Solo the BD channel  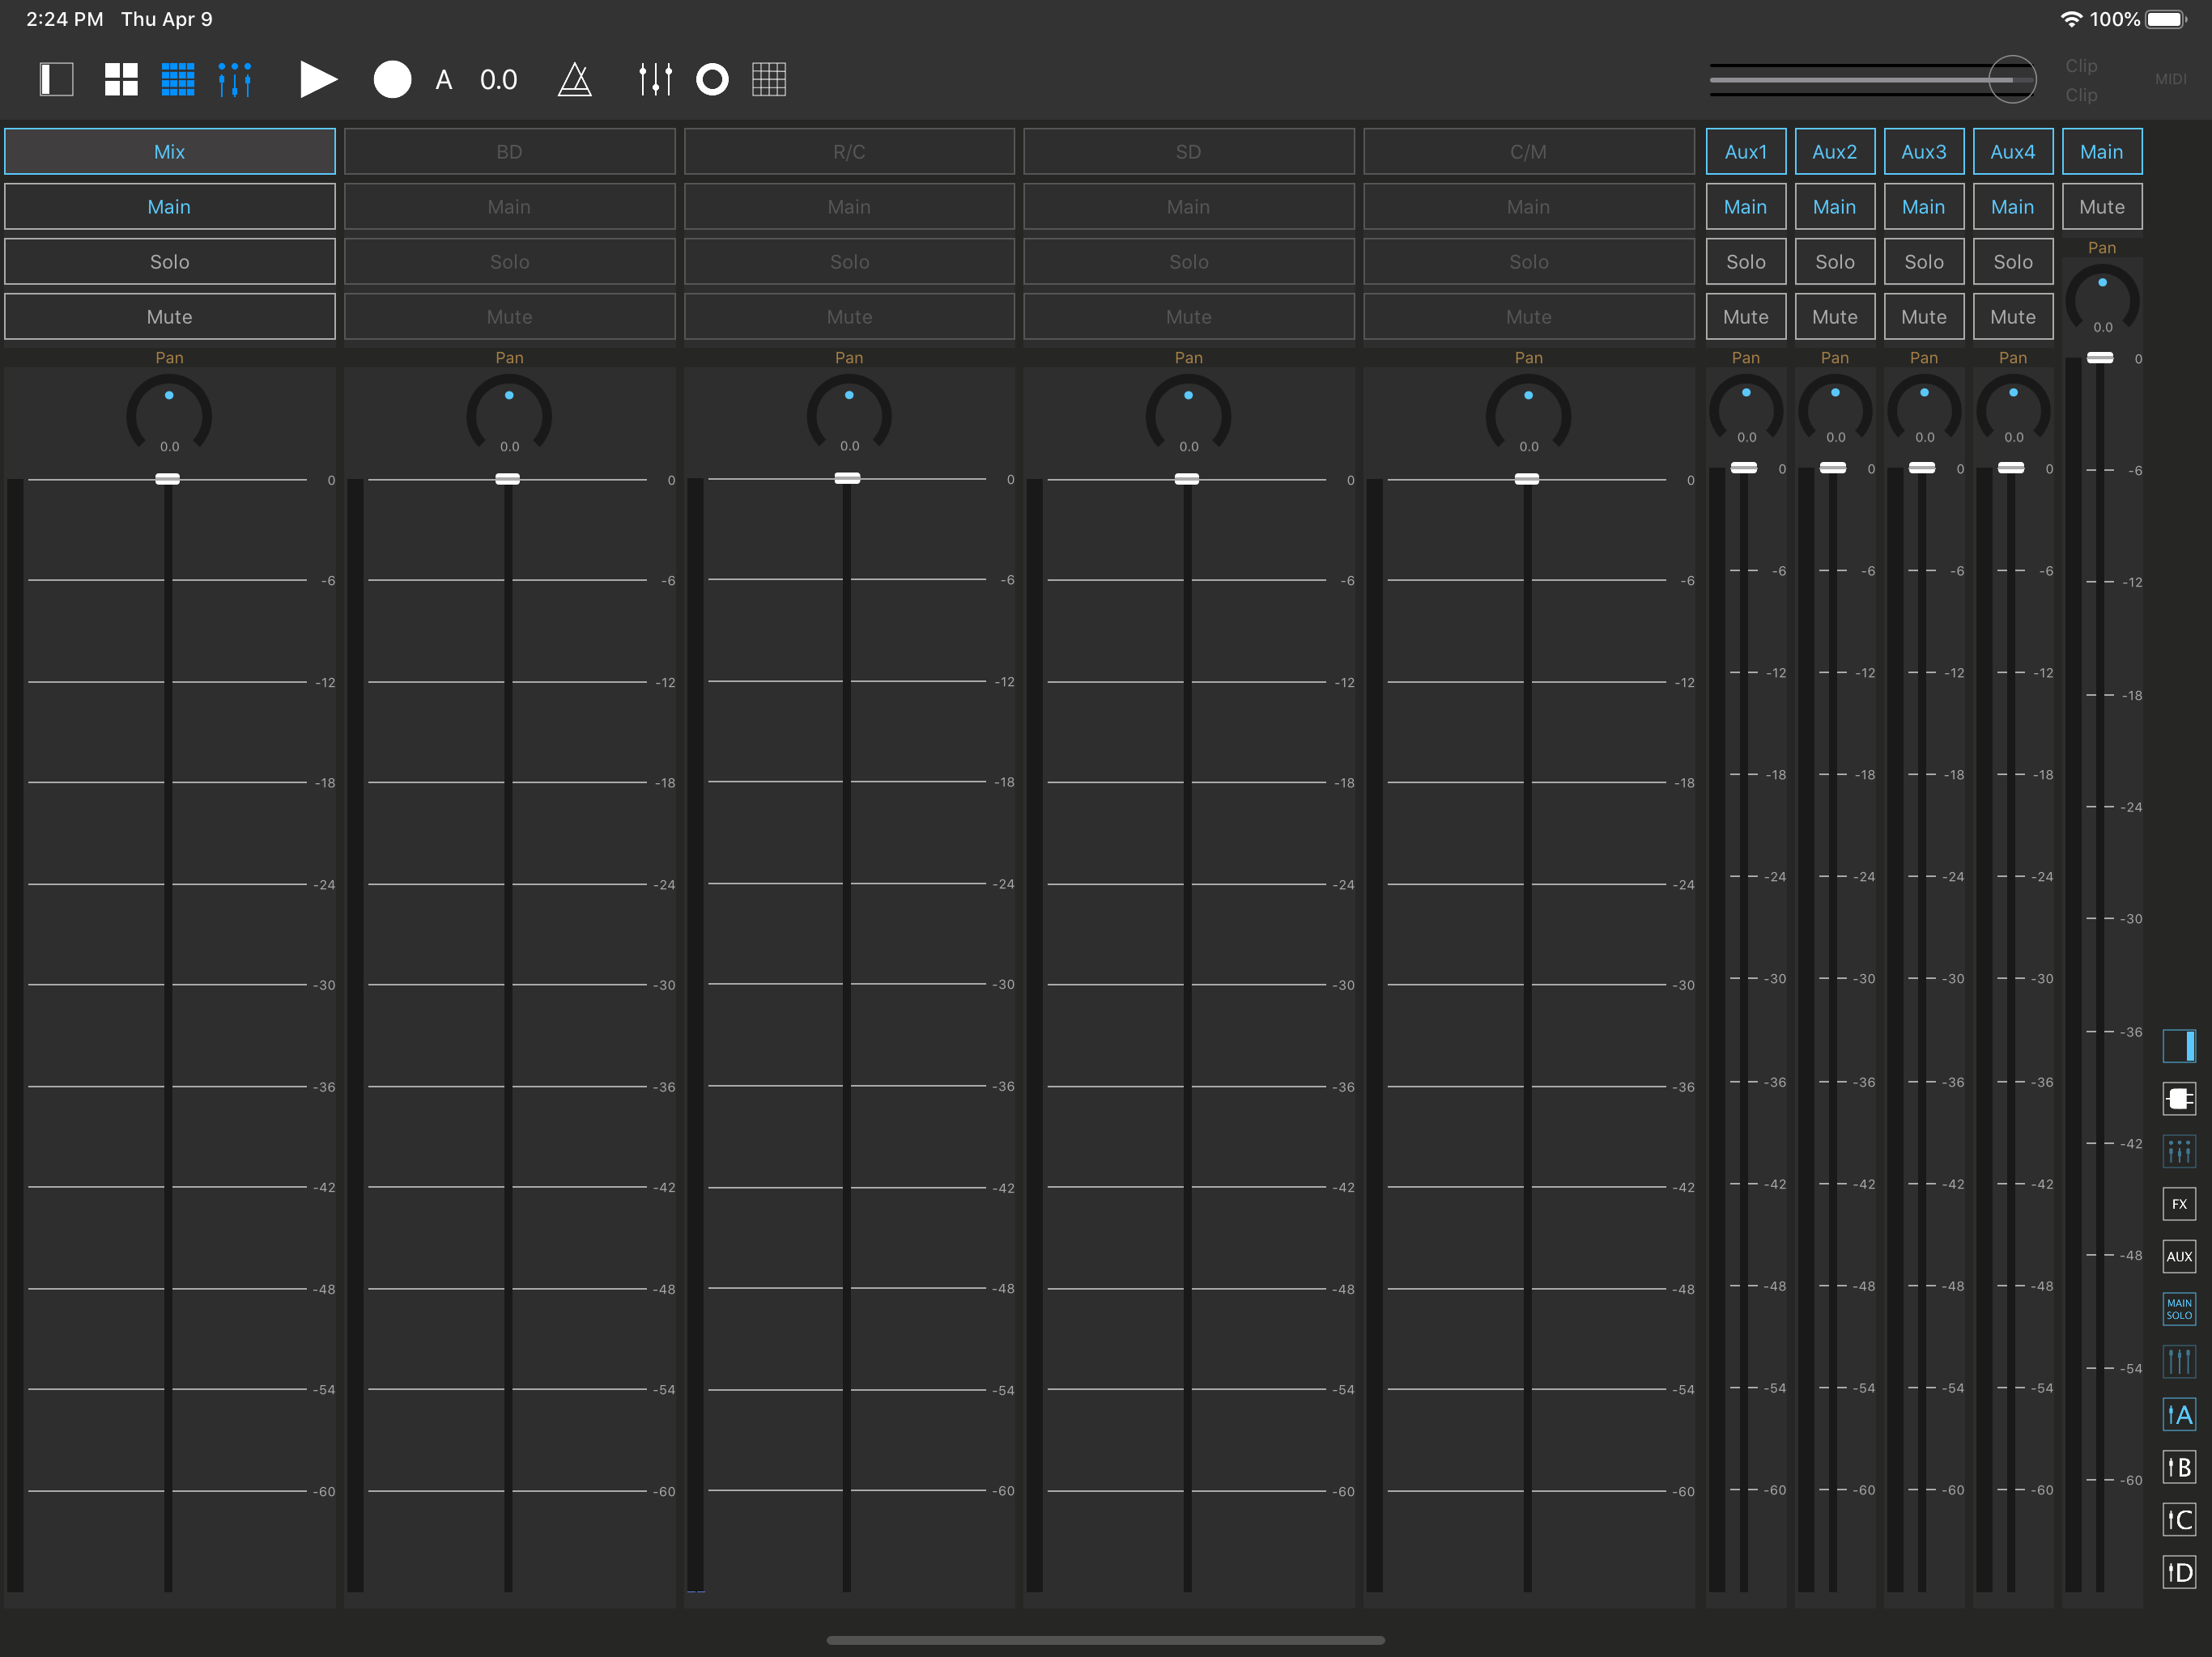click(x=509, y=262)
